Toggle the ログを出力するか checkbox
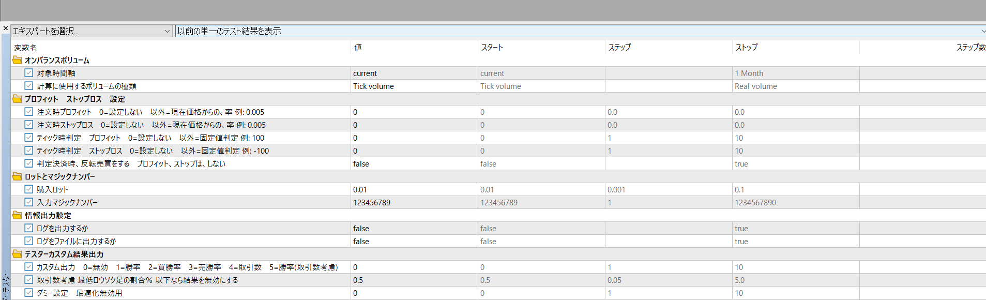 (29, 228)
